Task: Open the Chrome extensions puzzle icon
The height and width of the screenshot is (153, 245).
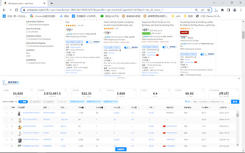Action: [222, 10]
